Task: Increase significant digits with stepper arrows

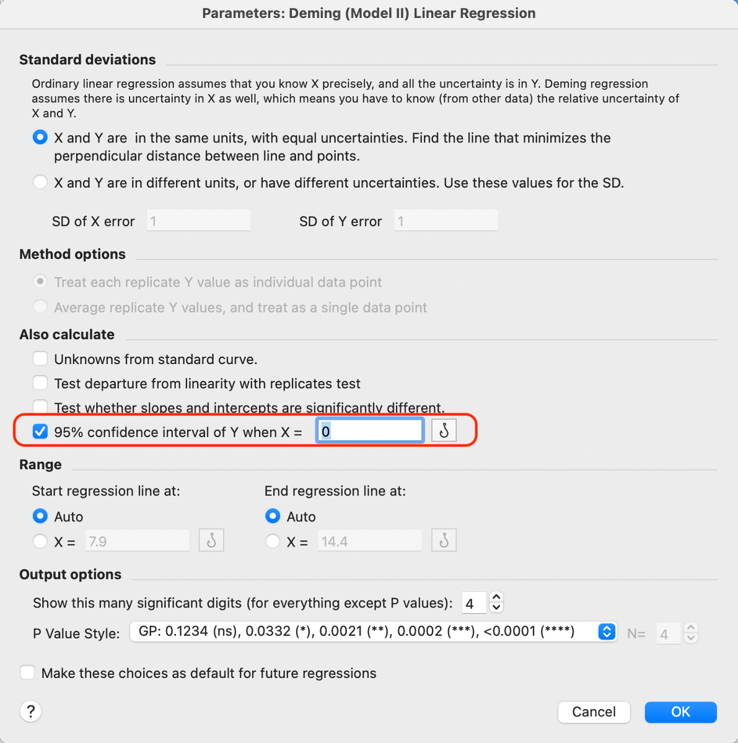Action: coord(496,597)
